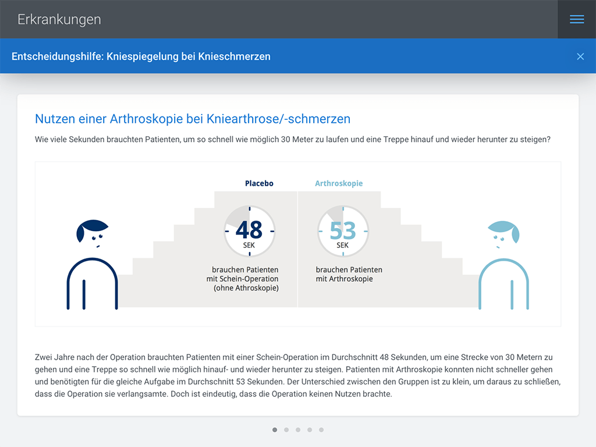
Task: Switch to the fourth page dot
Action: coord(310,430)
